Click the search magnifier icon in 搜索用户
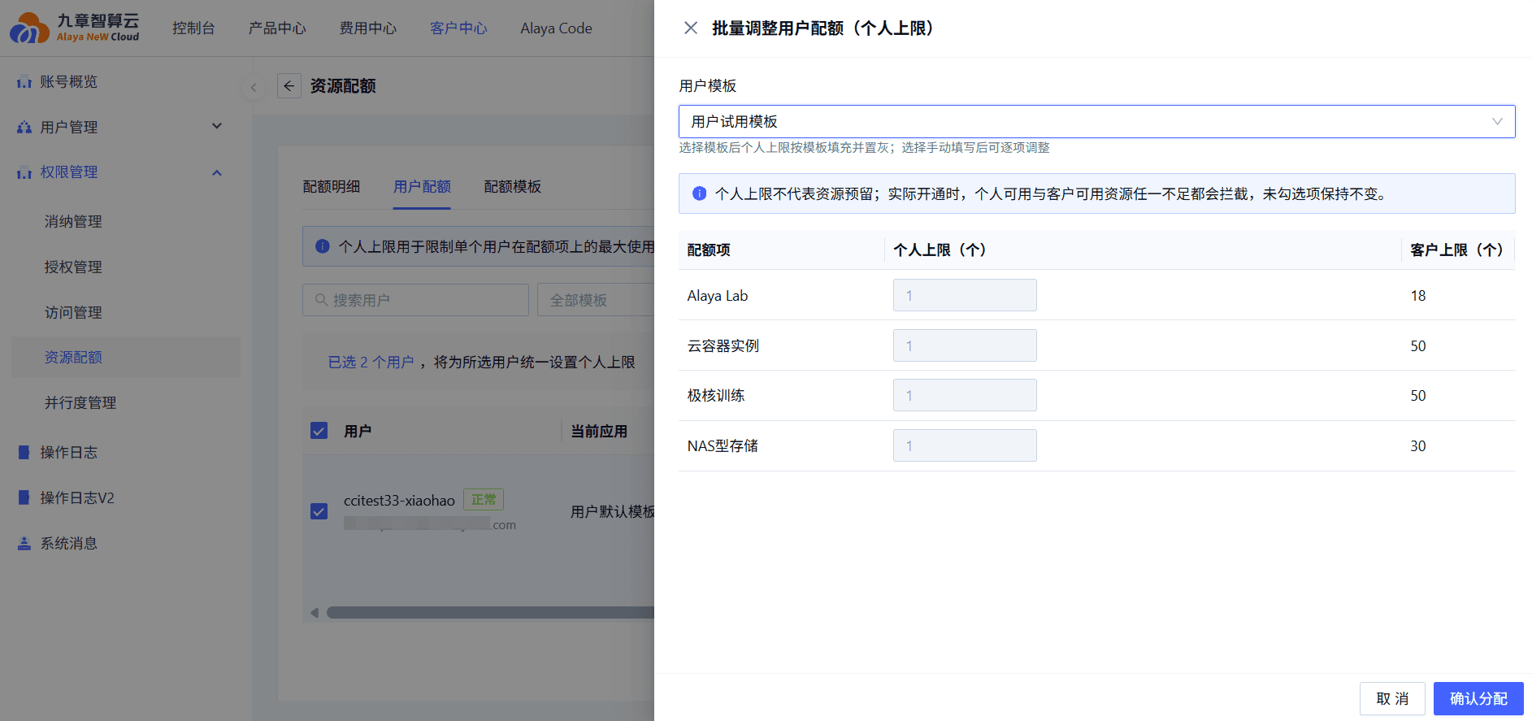1532x721 pixels. (x=321, y=300)
